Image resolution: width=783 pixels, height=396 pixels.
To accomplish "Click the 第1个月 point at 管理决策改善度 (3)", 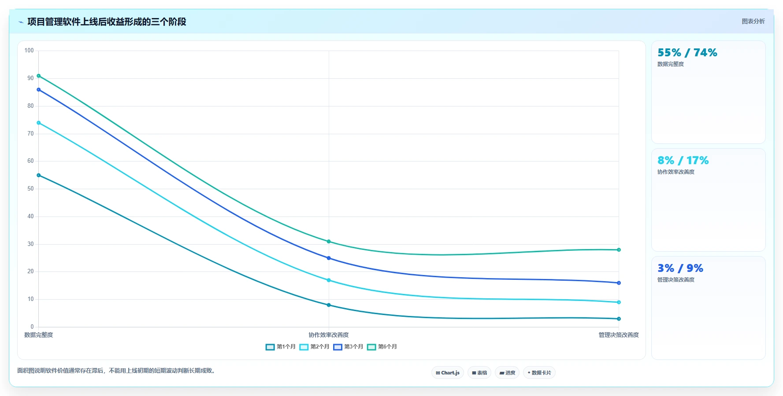I will [619, 319].
